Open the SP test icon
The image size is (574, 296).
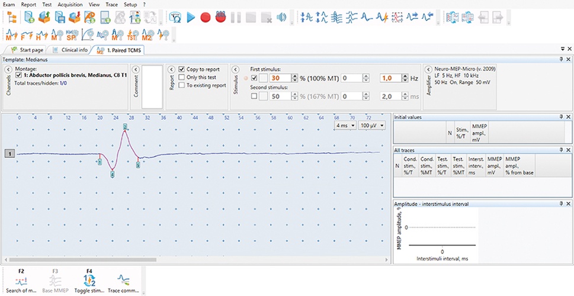[x=71, y=35]
